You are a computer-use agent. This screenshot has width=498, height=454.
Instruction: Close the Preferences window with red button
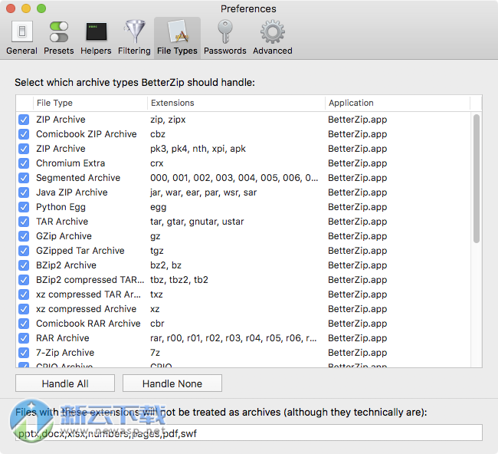tap(11, 8)
